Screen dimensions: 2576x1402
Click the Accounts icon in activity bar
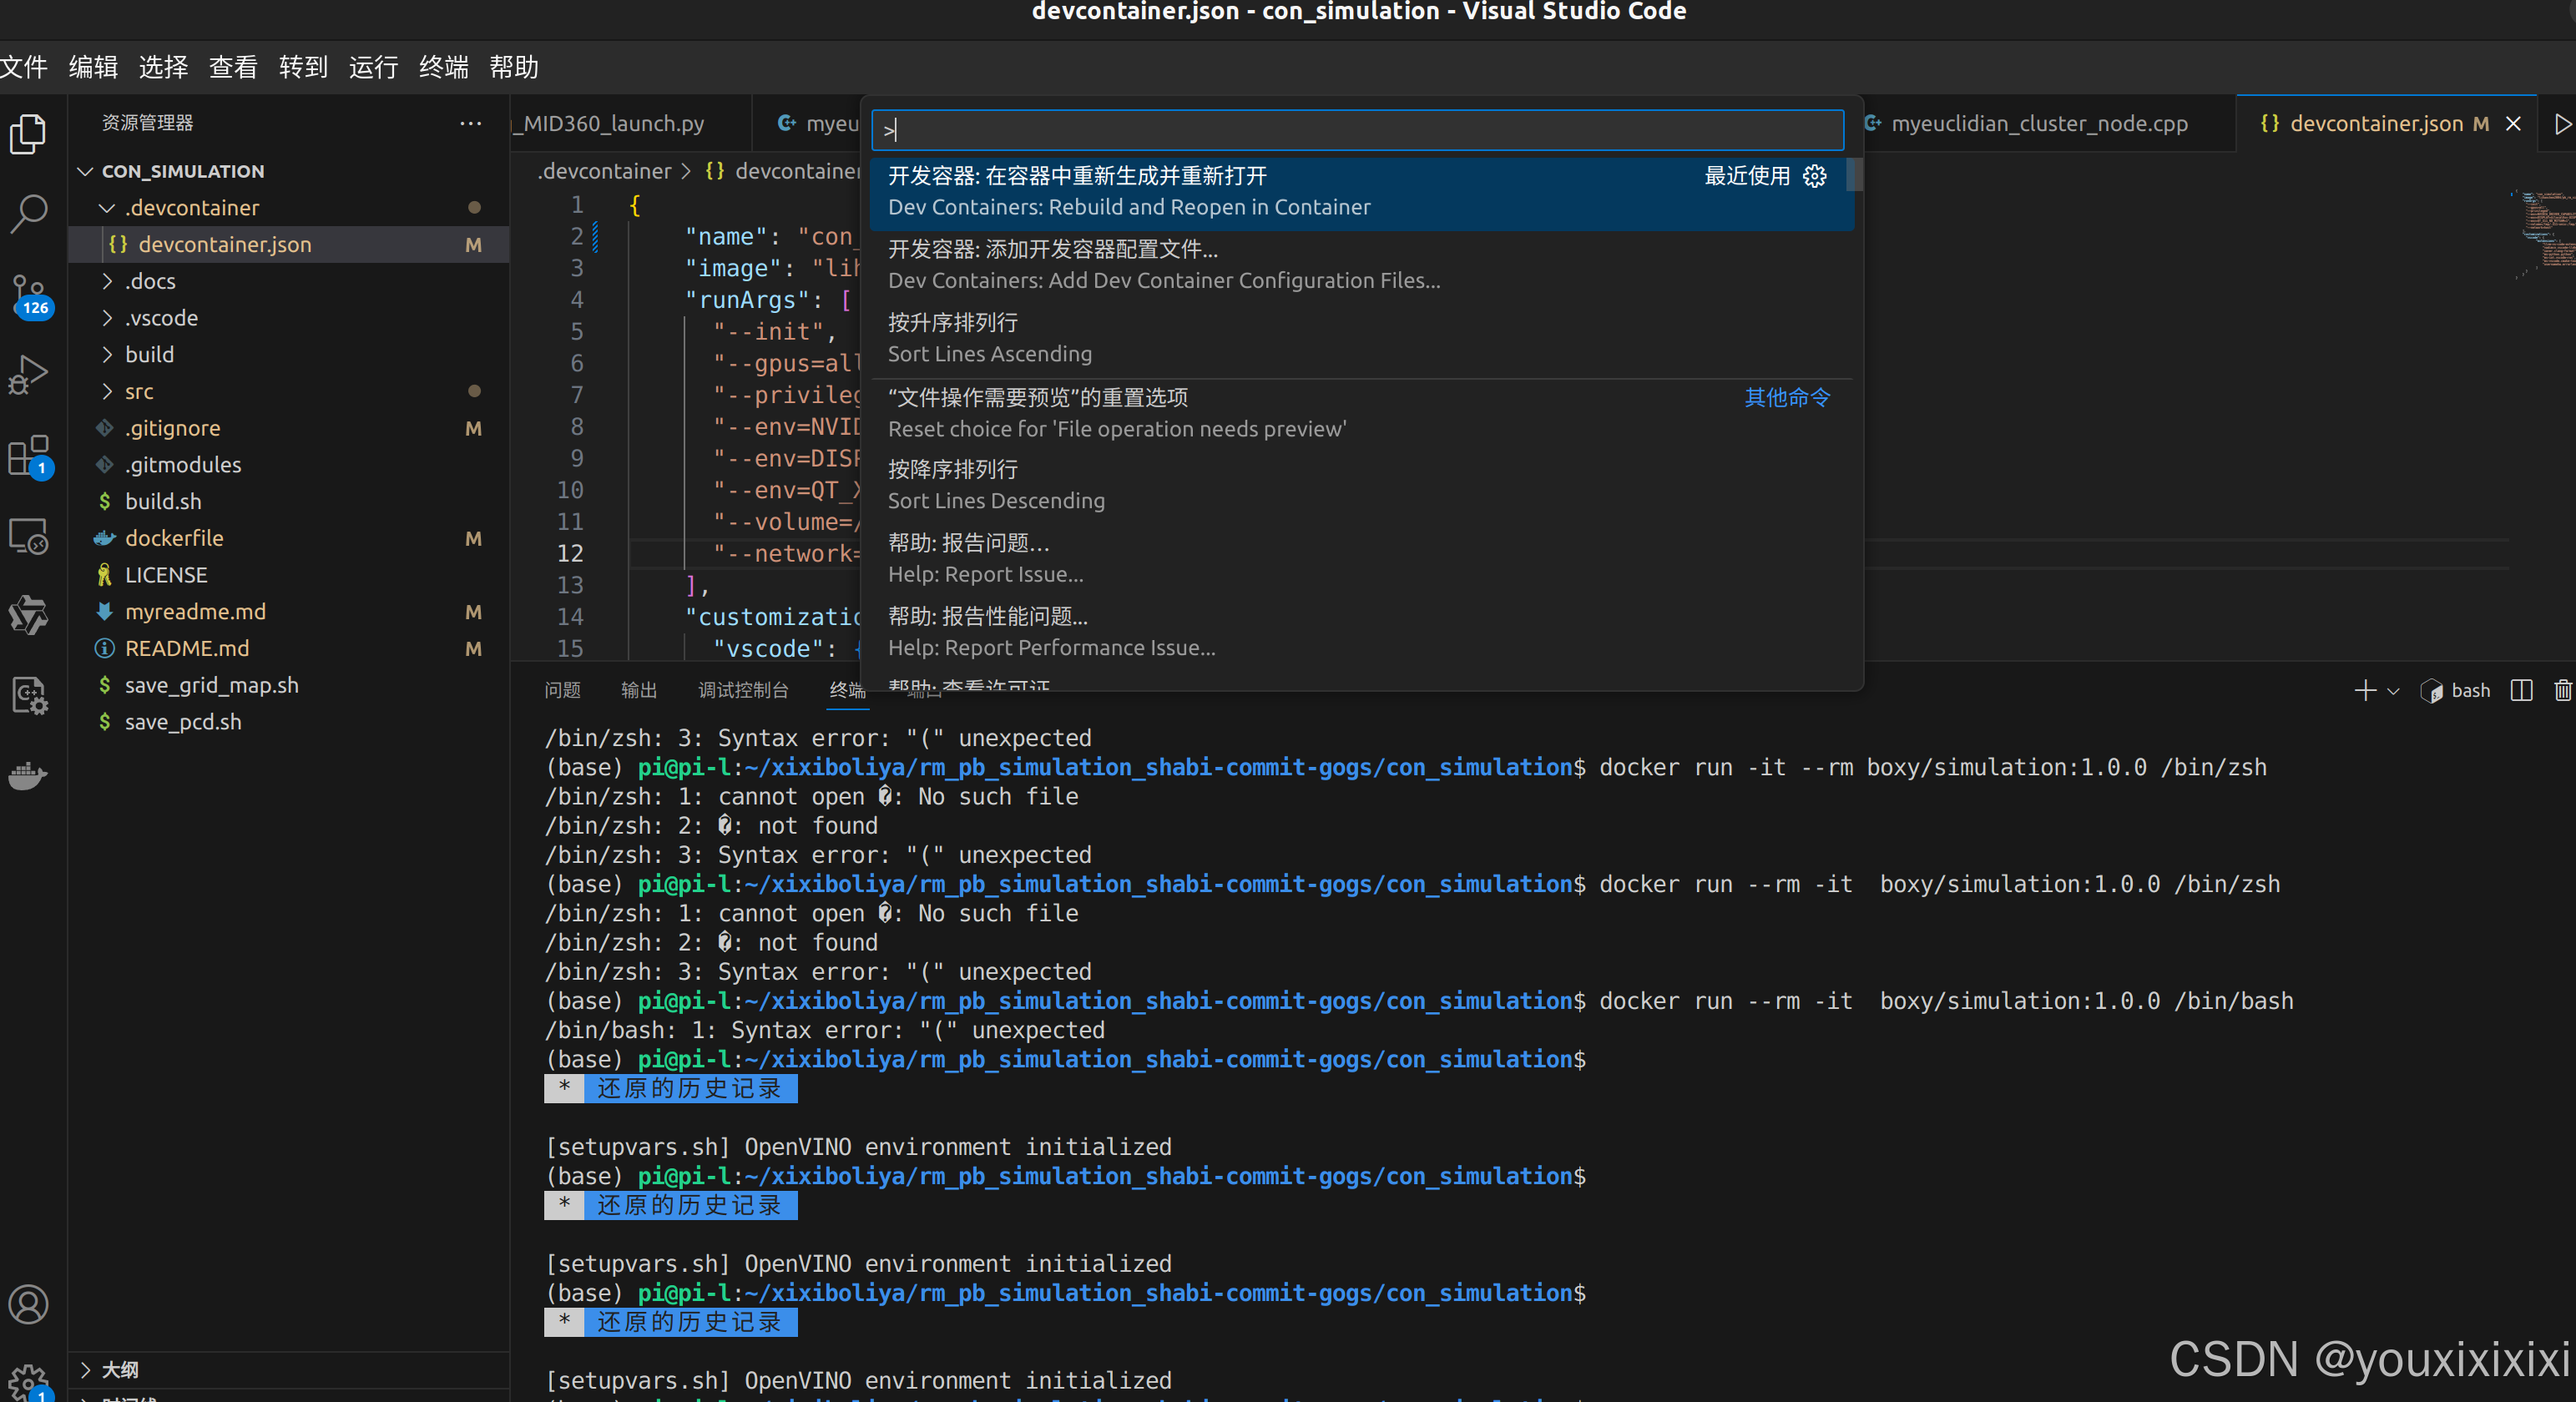click(28, 1304)
